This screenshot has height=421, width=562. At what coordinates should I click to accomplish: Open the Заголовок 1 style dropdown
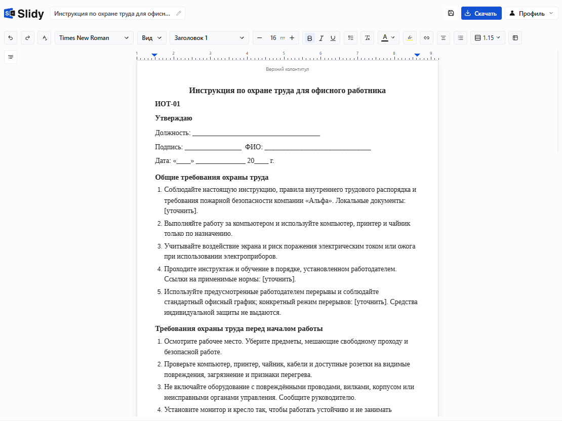[209, 37]
